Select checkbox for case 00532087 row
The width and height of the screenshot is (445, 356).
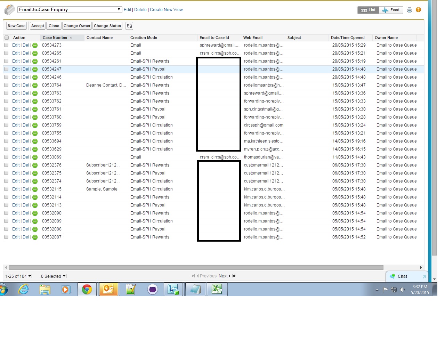(x=6, y=237)
